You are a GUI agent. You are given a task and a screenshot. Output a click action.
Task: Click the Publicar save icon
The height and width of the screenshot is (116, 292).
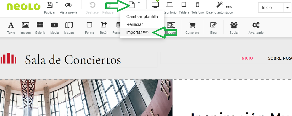(x=49, y=5)
